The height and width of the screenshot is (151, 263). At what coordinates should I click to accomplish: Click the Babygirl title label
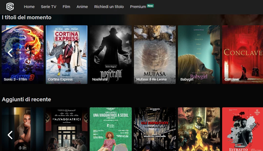click(x=187, y=79)
